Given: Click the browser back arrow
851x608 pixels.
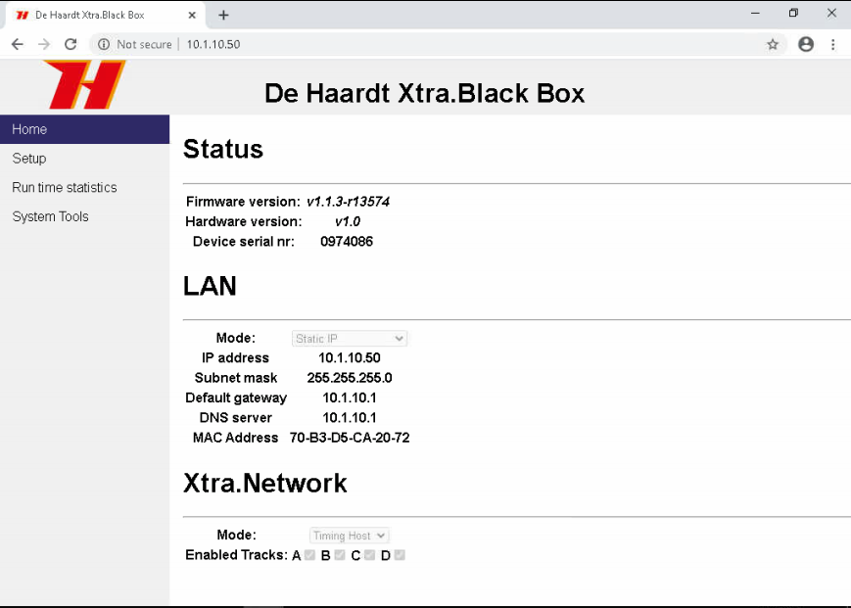Looking at the screenshot, I should pos(18,44).
